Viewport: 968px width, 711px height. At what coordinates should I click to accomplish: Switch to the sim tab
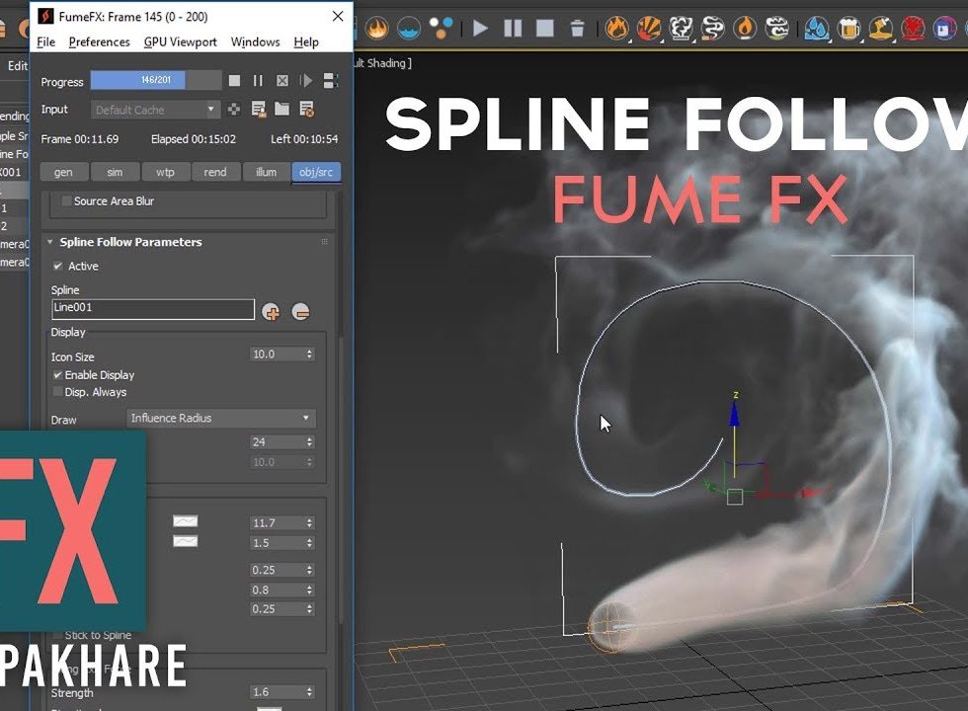115,172
